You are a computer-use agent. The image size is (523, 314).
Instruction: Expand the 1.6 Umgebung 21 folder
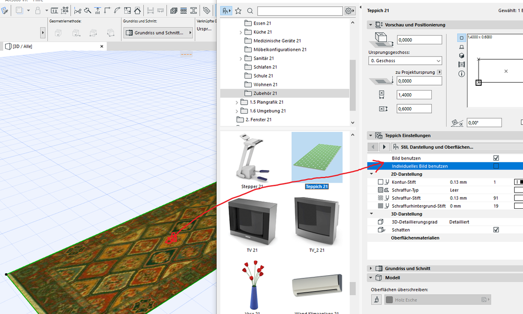click(237, 111)
